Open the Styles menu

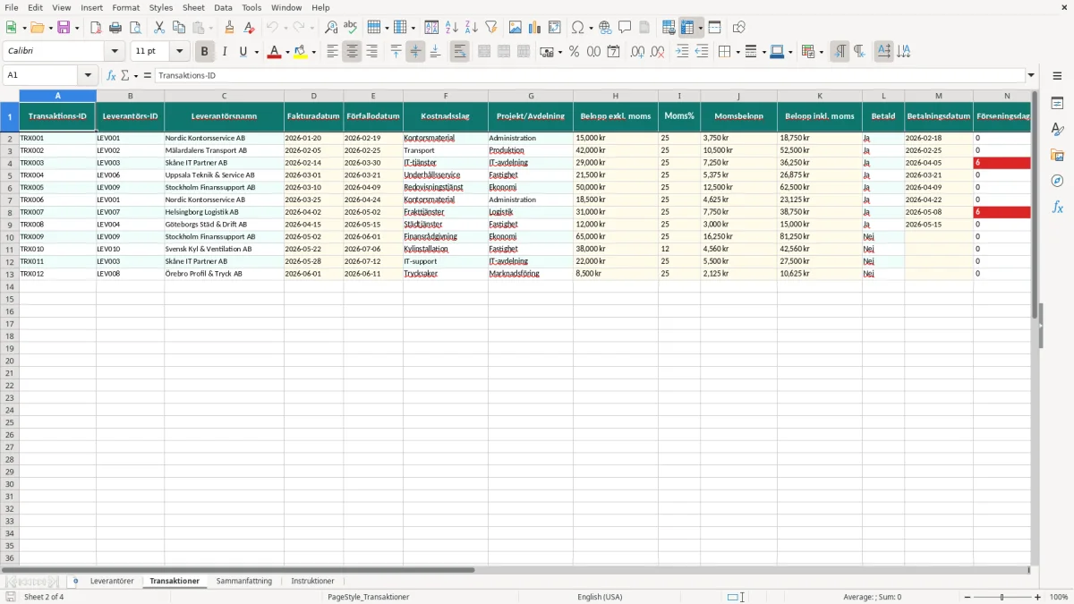[161, 7]
